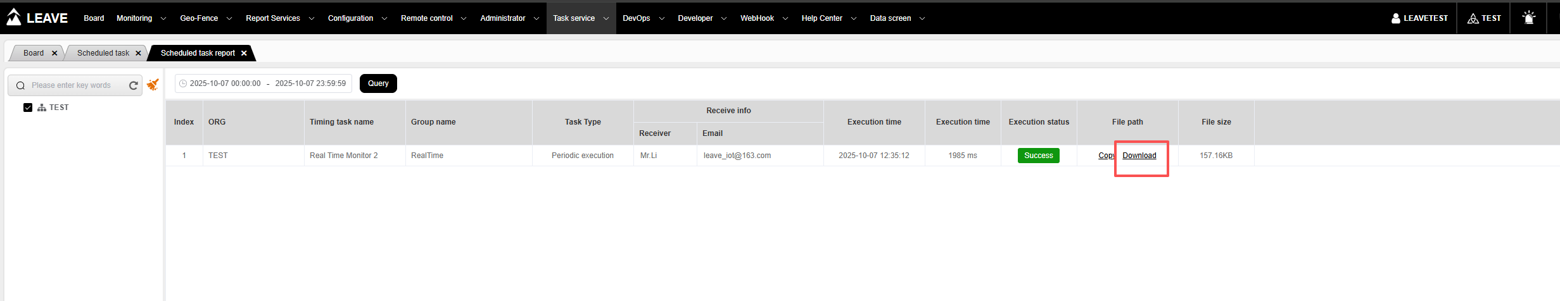
Task: Click the Copy link in File path
Action: (x=1105, y=156)
